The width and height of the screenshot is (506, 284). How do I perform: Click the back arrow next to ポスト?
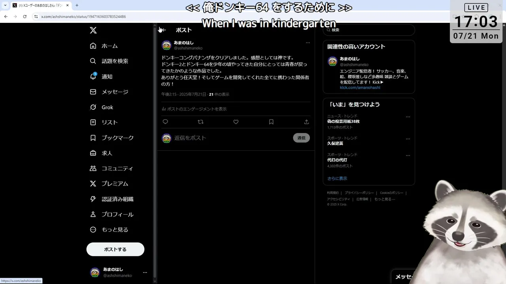pyautogui.click(x=163, y=30)
